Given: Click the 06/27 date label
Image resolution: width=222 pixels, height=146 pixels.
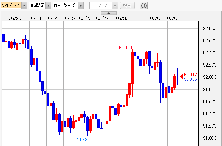Looking at the screenshot, I should [102, 18].
